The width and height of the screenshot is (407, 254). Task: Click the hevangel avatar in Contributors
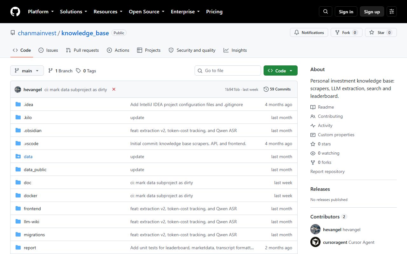tap(315, 229)
